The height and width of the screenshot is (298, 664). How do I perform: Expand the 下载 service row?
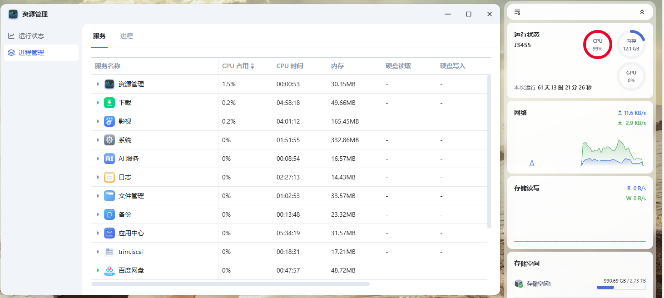coord(98,103)
